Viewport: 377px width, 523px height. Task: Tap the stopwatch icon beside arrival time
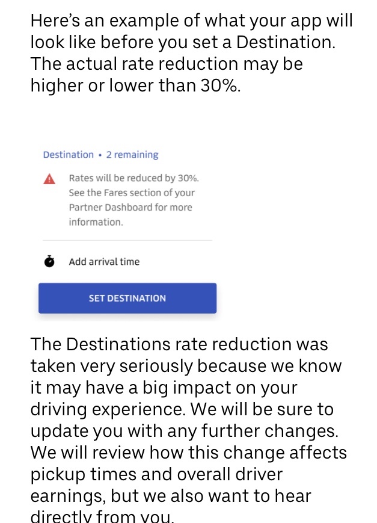[49, 262]
